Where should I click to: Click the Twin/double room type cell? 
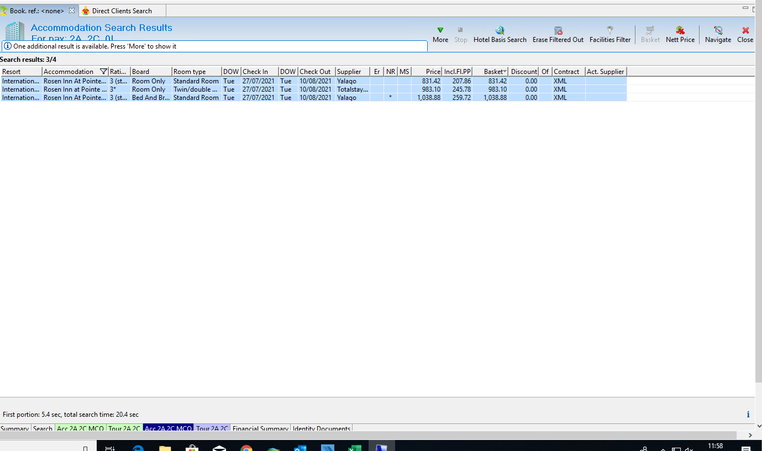197,89
